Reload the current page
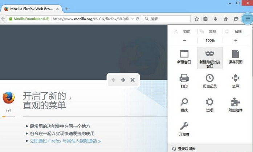This screenshot has width=253, height=152. [138, 19]
